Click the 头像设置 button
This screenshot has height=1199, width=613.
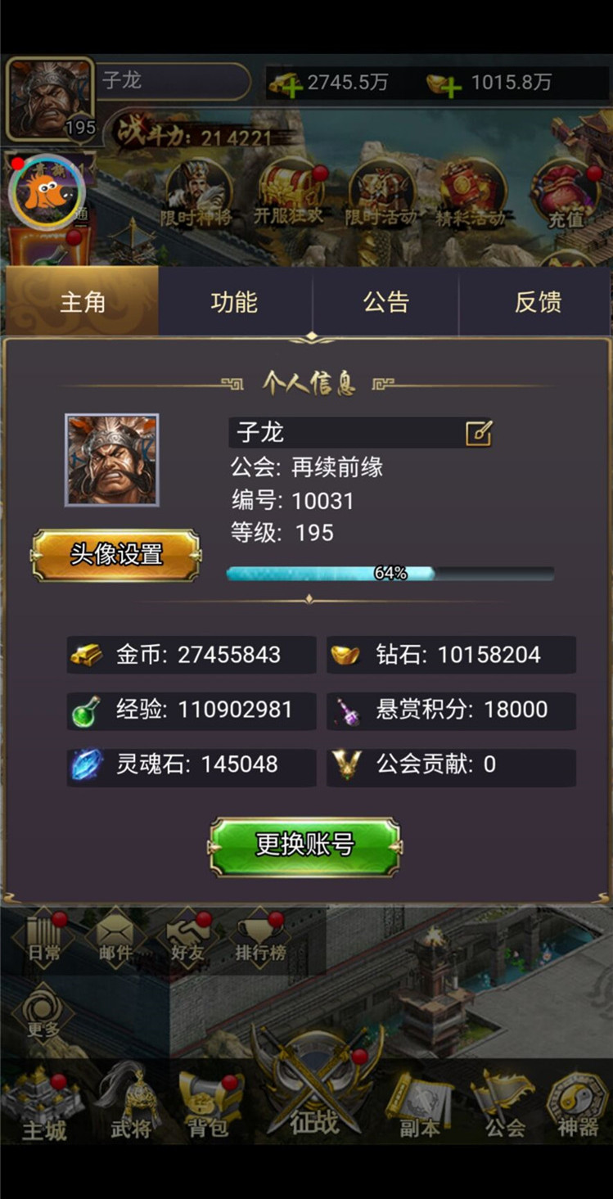(x=115, y=555)
